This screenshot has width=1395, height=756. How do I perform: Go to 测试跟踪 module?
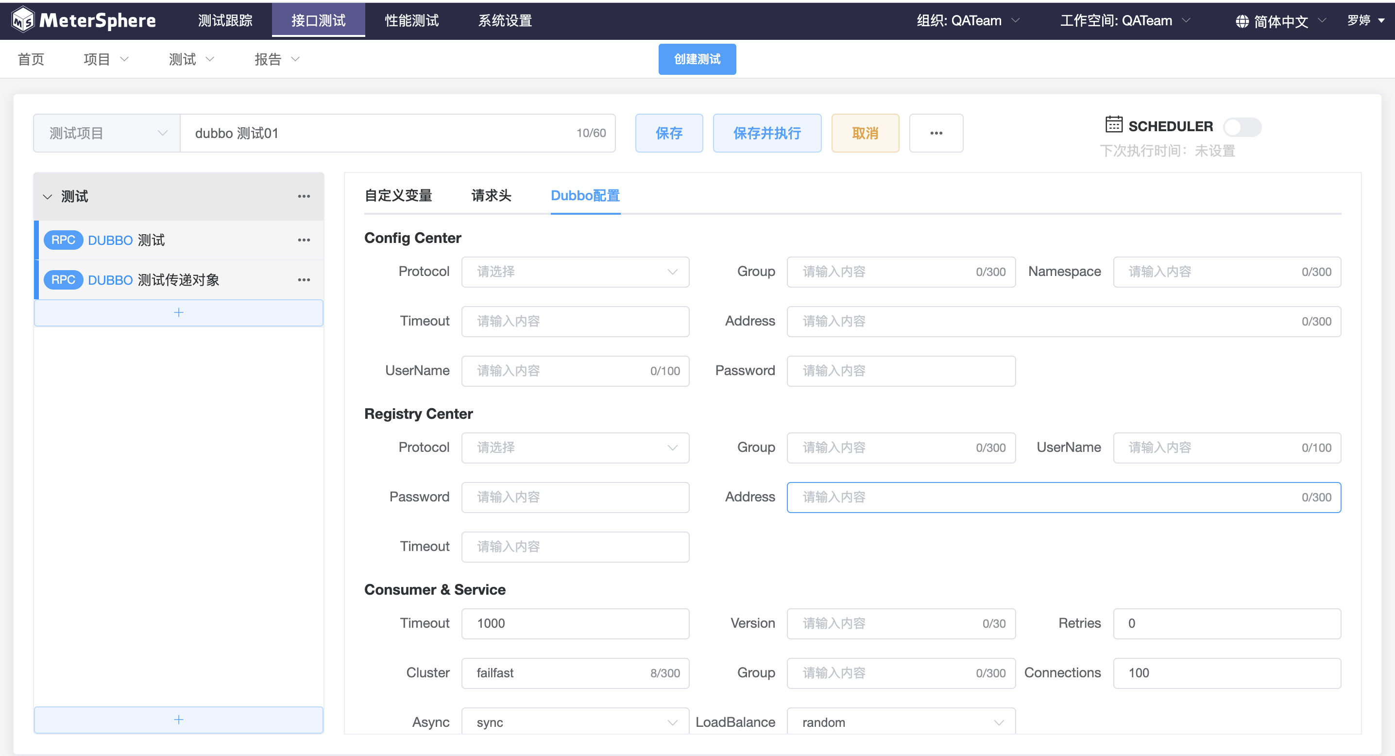point(225,20)
